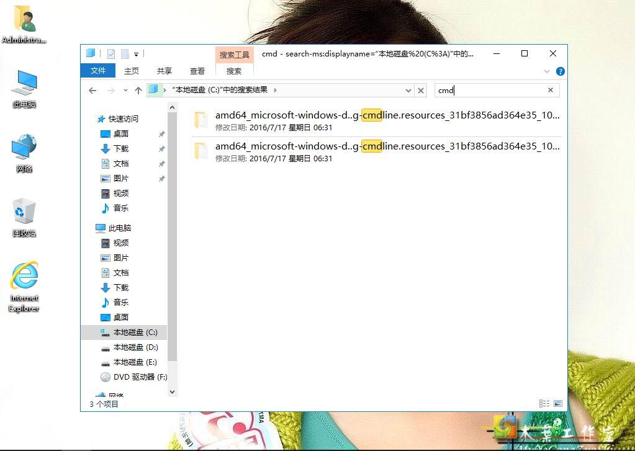Select 本地磁盘 (E:) drive
Viewport: 635px width, 451px height.
point(128,362)
